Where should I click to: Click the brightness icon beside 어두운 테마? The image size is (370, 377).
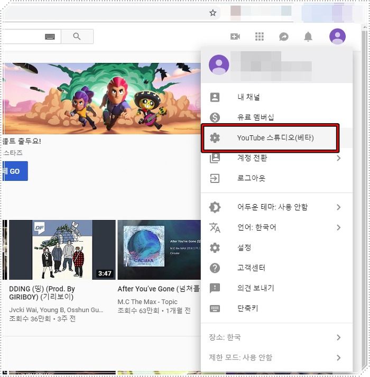pos(215,207)
